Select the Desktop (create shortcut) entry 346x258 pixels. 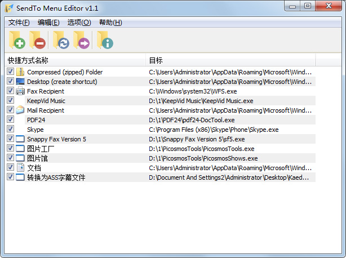[62, 82]
